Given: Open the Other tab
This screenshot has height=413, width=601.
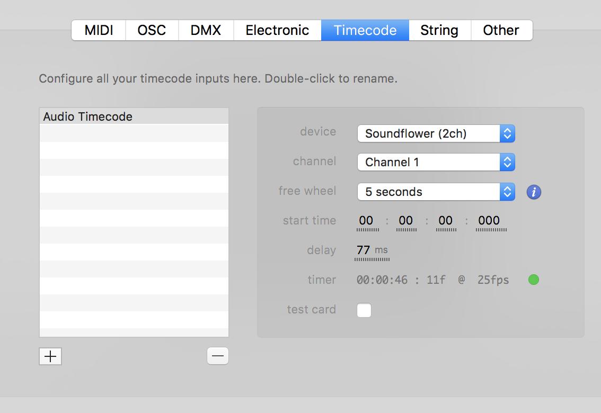Looking at the screenshot, I should pos(501,30).
